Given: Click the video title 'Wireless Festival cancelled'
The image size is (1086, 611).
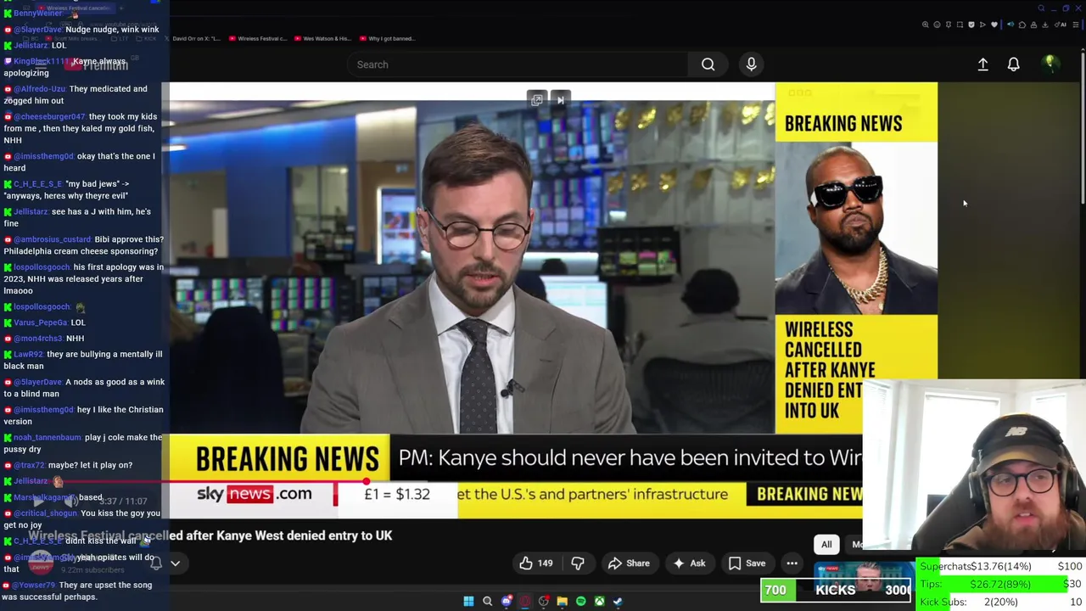Looking at the screenshot, I should (210, 535).
